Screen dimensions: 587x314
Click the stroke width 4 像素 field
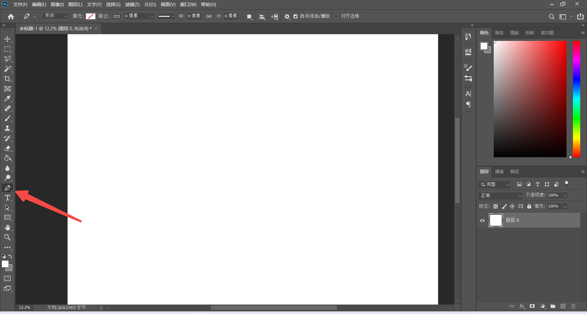coord(136,16)
